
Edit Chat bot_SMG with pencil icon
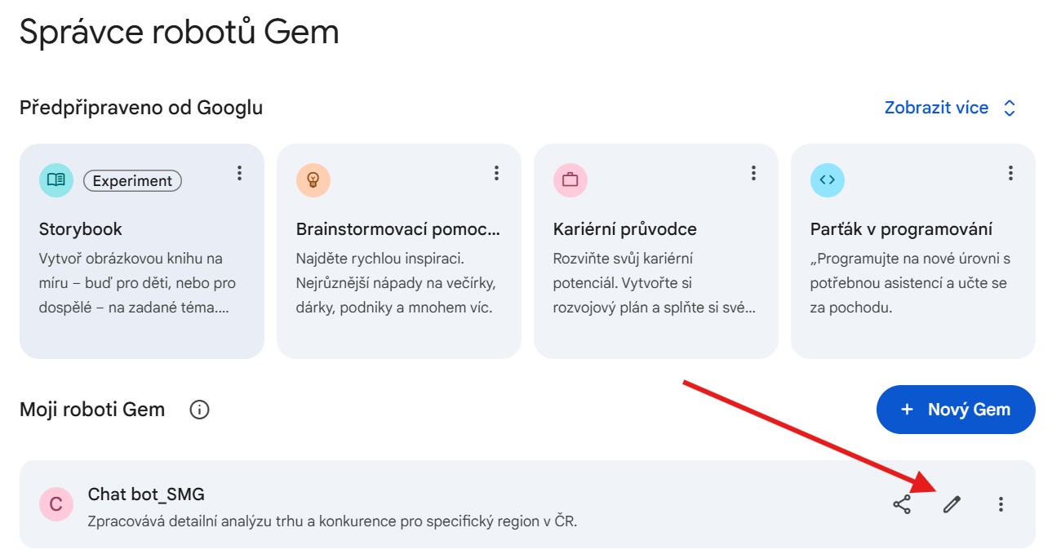[952, 504]
